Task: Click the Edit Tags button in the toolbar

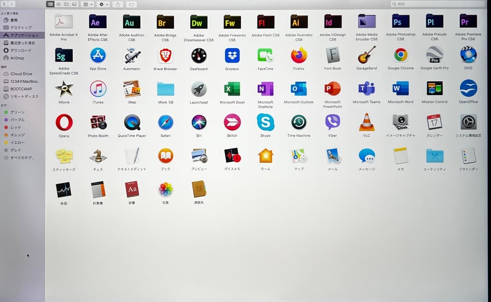Action: point(130,4)
